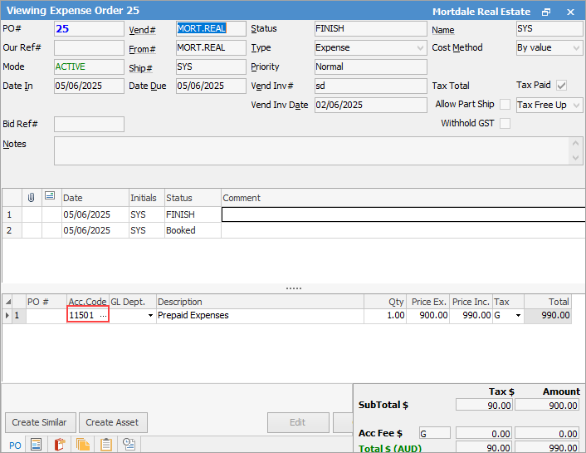Open the GL Dept. dropdown arrow
Screen dimensions: 586x453
coord(150,316)
